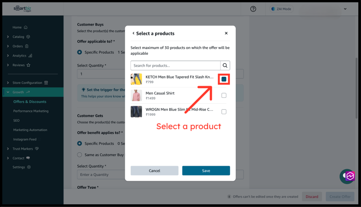Check the Men Casual Shirt checkbox

coord(224,96)
